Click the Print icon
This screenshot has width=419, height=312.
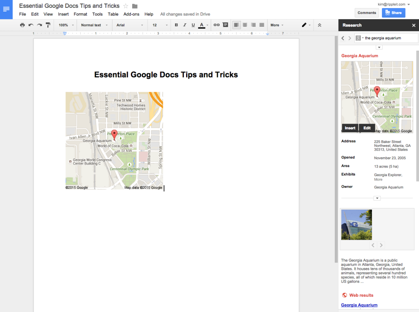pos(22,25)
